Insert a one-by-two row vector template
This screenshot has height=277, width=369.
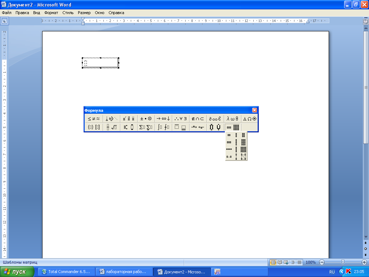(229, 135)
